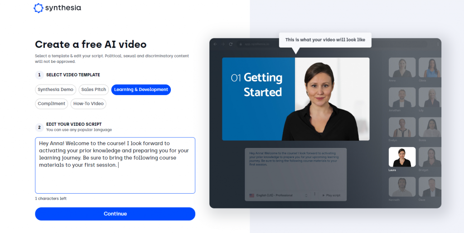Click the 'Getting Started' video preview
464x233 pixels.
[x=295, y=99]
